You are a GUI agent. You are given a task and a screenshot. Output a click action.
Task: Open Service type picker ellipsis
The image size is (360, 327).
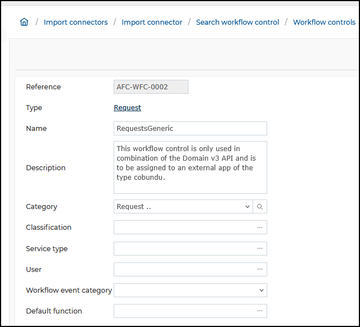(260, 248)
